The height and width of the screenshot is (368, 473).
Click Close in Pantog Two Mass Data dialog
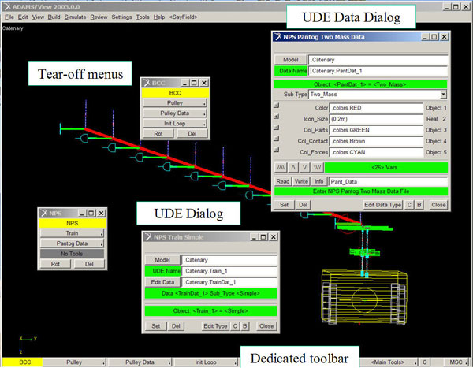438,205
